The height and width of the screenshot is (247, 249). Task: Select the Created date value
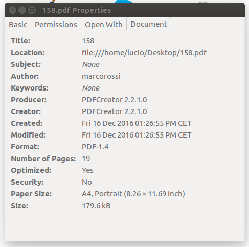(x=137, y=123)
